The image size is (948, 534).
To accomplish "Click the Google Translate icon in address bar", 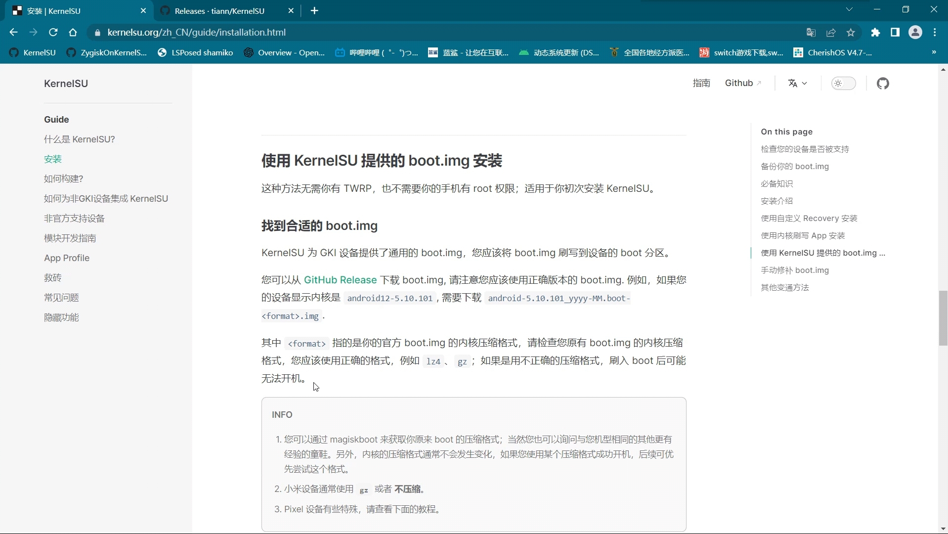I will coord(811,32).
